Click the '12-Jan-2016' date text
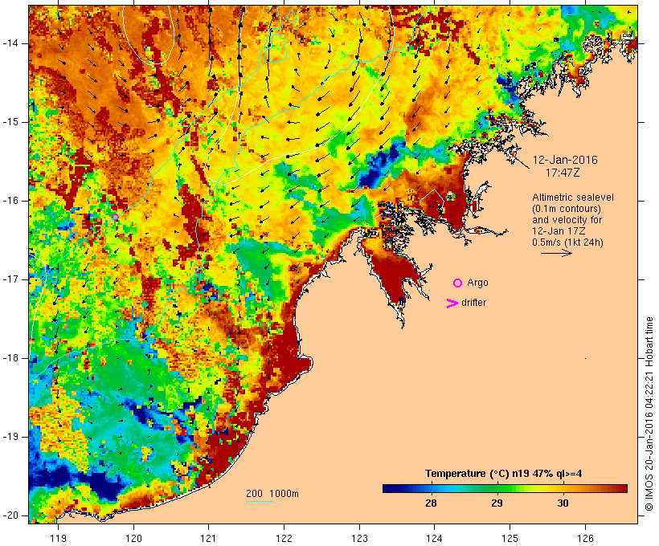 tap(565, 160)
